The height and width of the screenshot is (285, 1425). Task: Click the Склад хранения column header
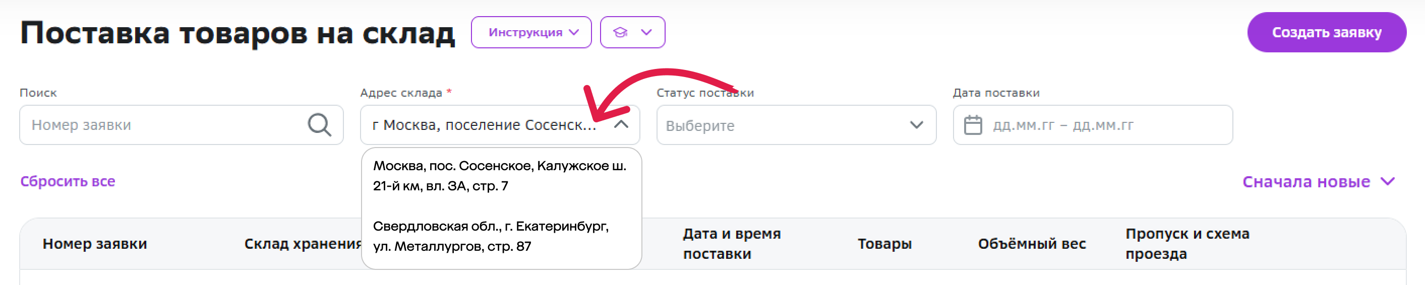click(x=303, y=244)
